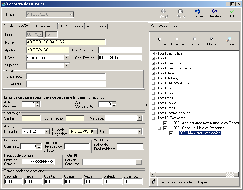Click the Desativa deactivate icon

[x=215, y=12]
